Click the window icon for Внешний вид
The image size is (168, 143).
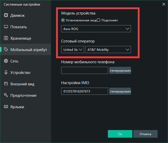coord(6,84)
